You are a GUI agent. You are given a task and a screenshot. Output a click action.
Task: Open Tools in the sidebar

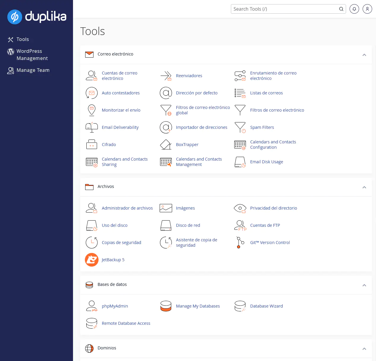click(23, 39)
